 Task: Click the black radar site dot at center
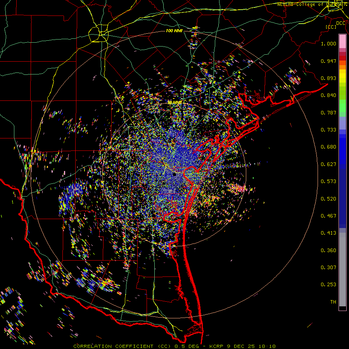[174, 174]
